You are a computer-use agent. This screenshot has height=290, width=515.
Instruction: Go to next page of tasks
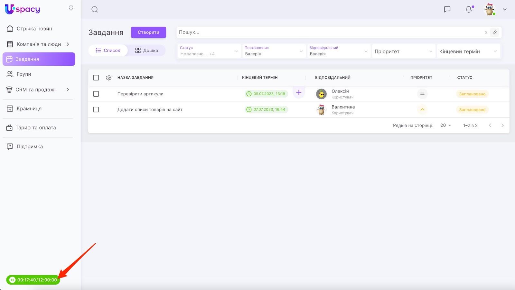click(x=502, y=125)
